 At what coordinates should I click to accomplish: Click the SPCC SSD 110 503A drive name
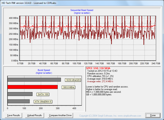(x=98, y=68)
